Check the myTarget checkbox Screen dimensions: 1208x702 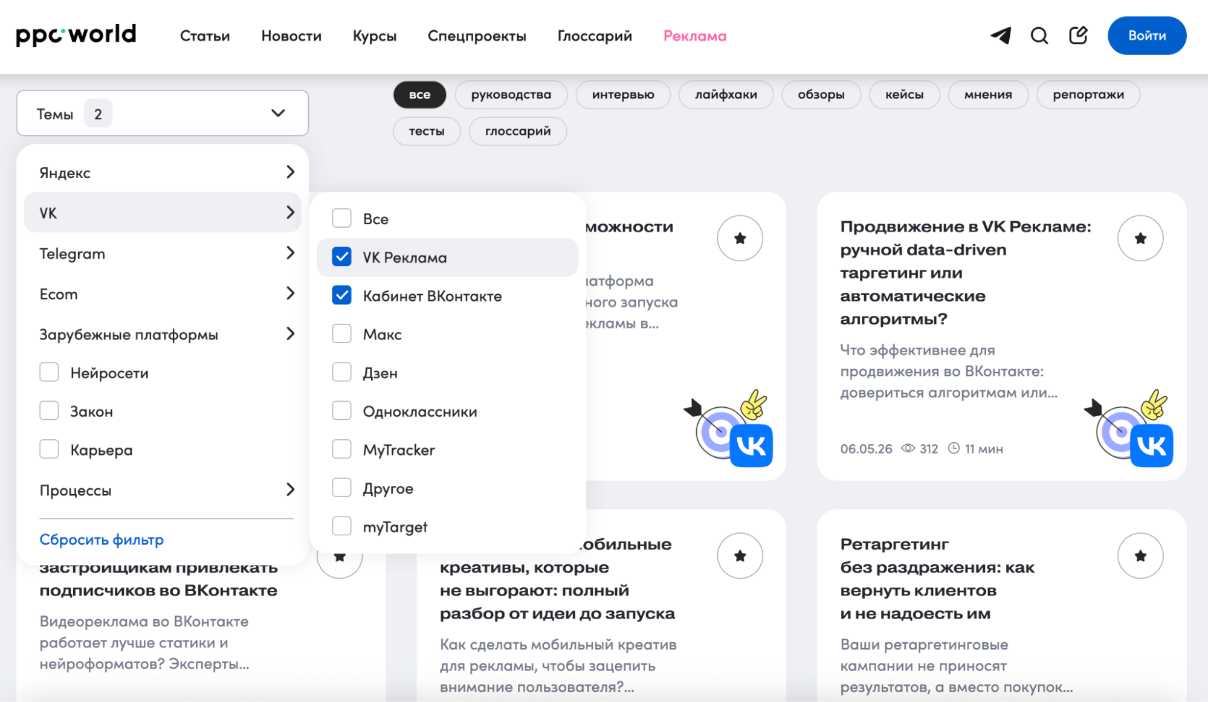[341, 526]
